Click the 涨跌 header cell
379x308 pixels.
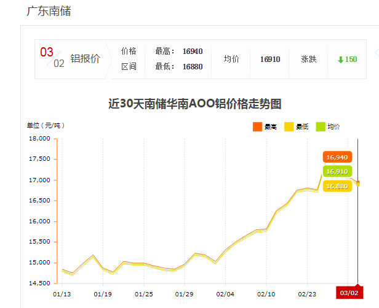pos(309,60)
